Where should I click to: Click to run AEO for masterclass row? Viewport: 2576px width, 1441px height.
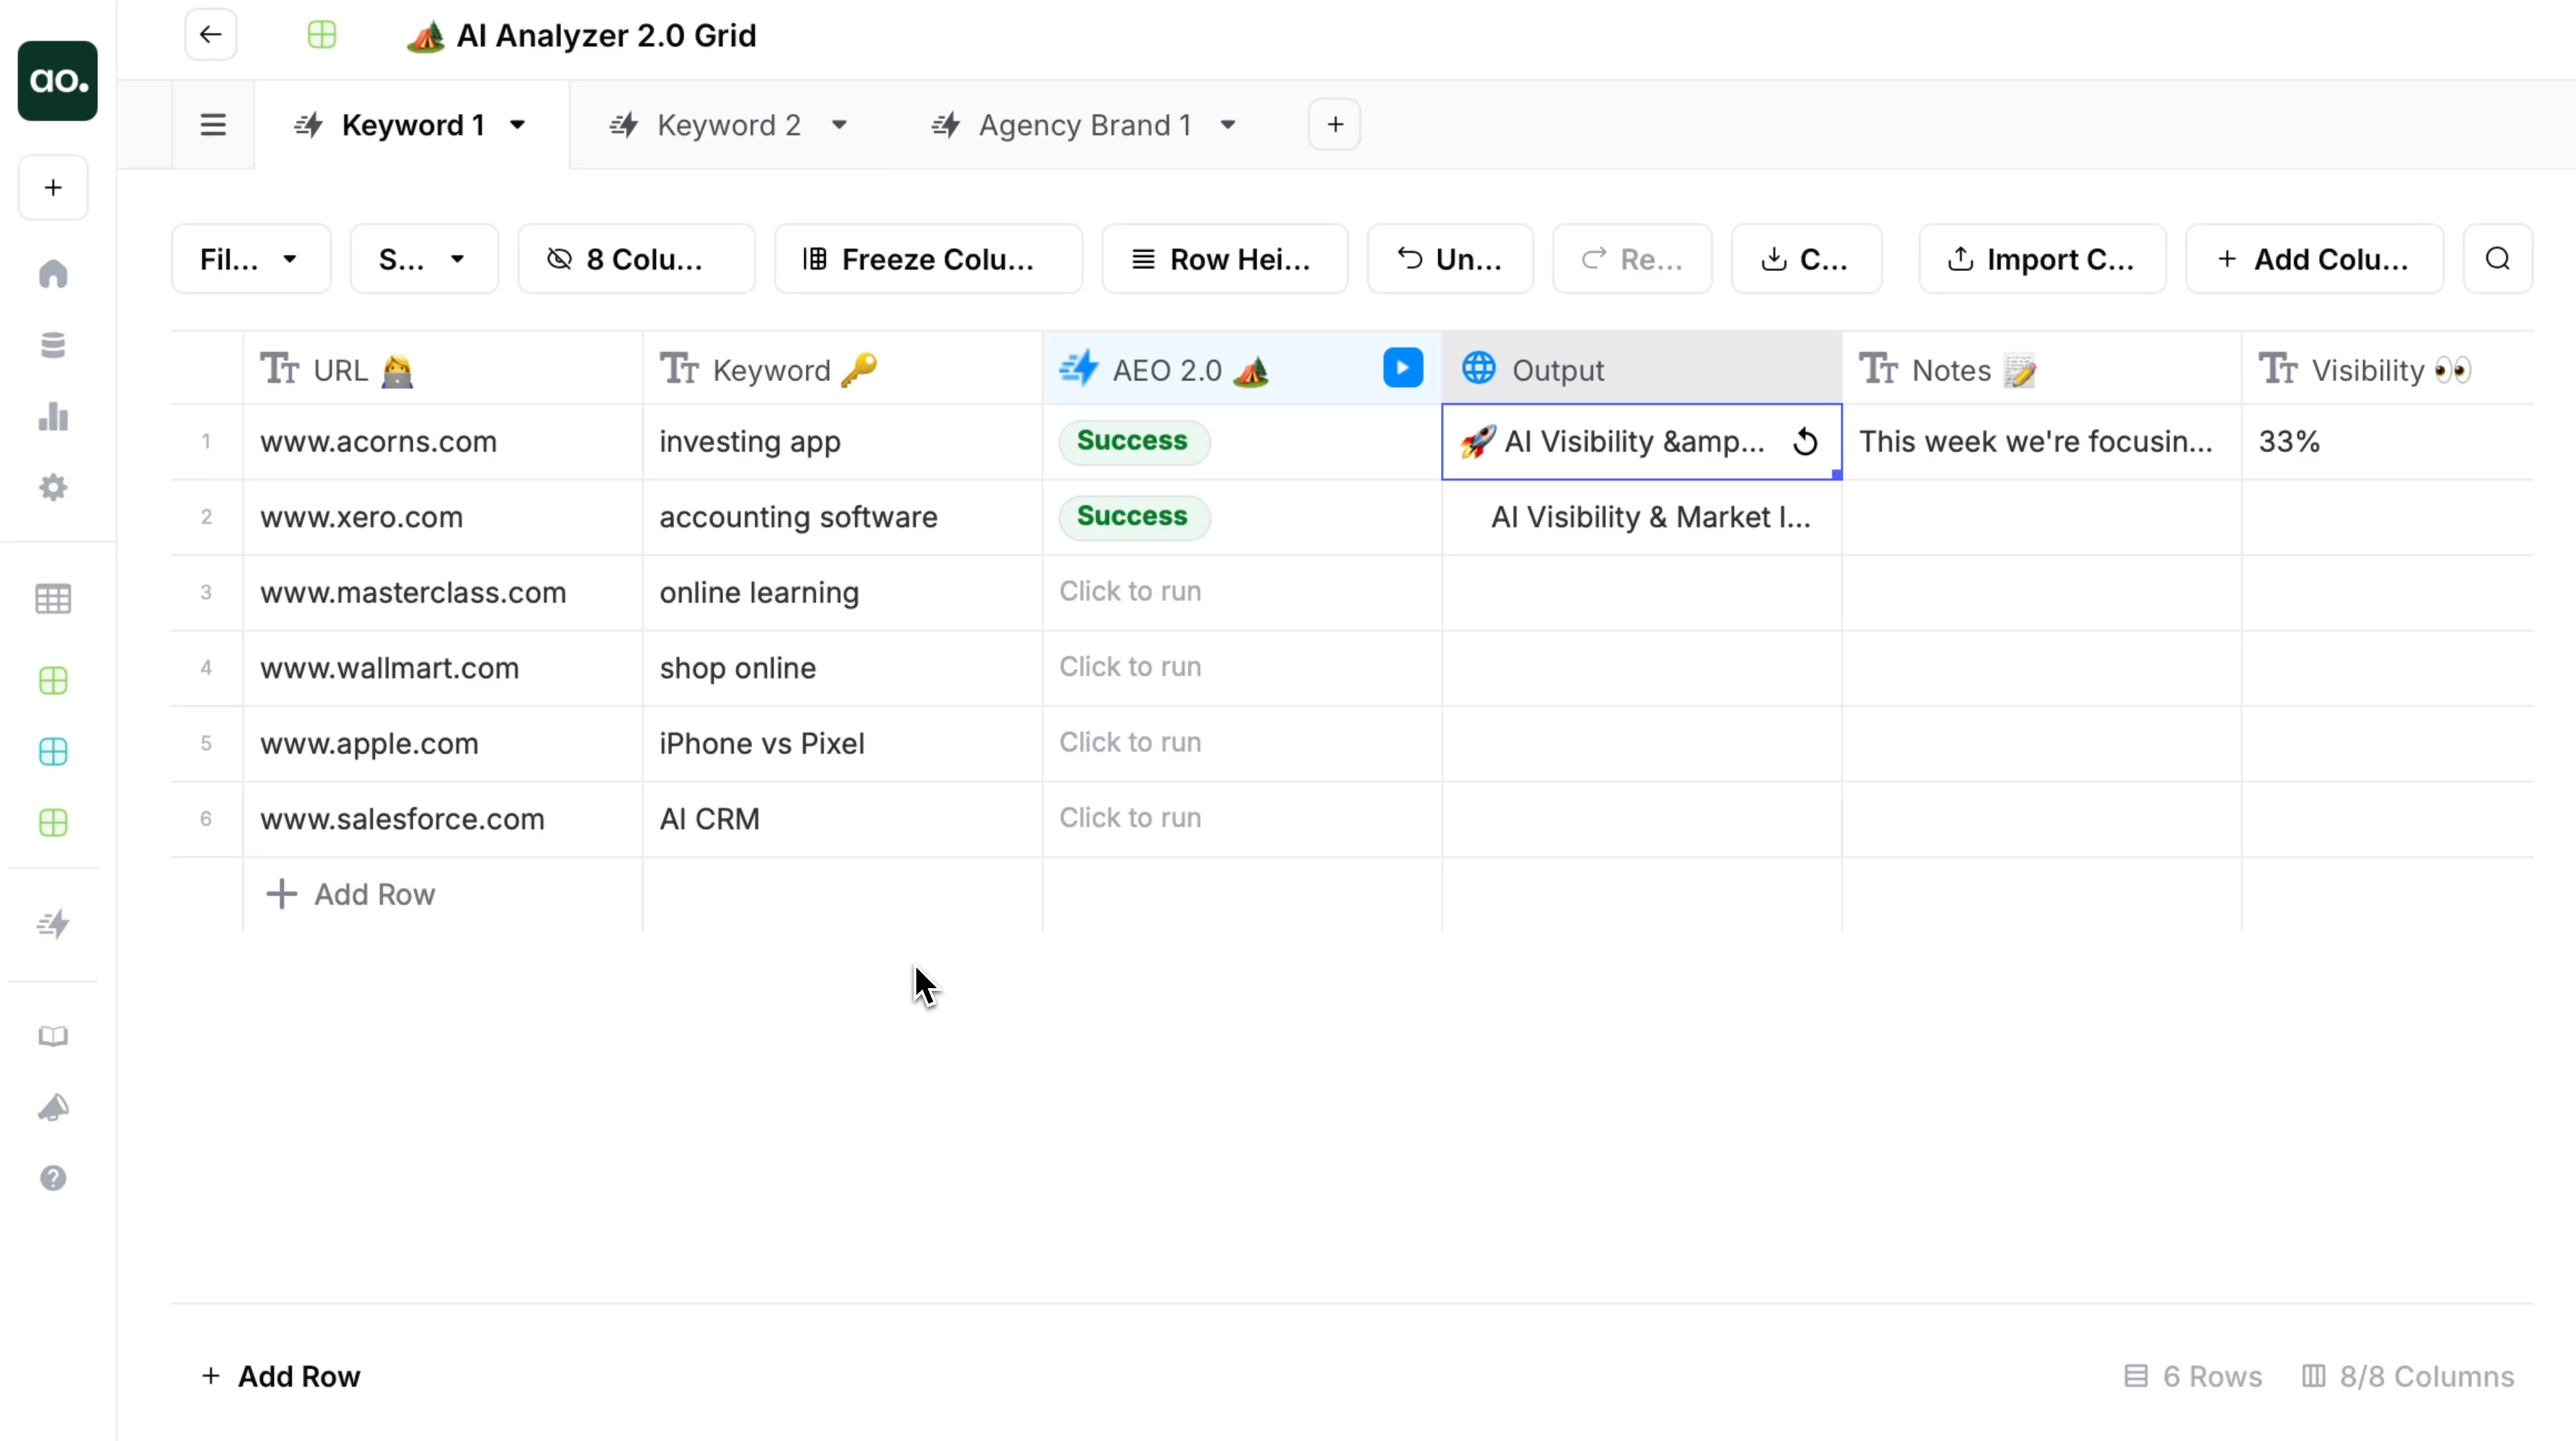pyautogui.click(x=1130, y=591)
